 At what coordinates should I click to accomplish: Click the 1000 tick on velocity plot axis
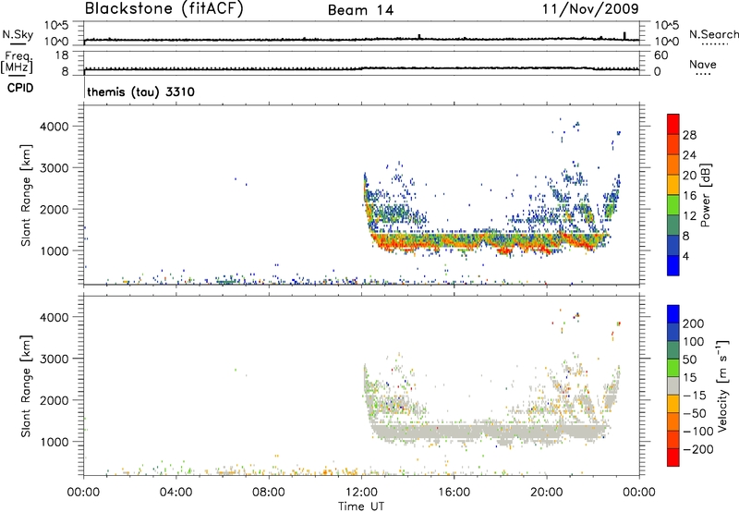tap(55, 442)
